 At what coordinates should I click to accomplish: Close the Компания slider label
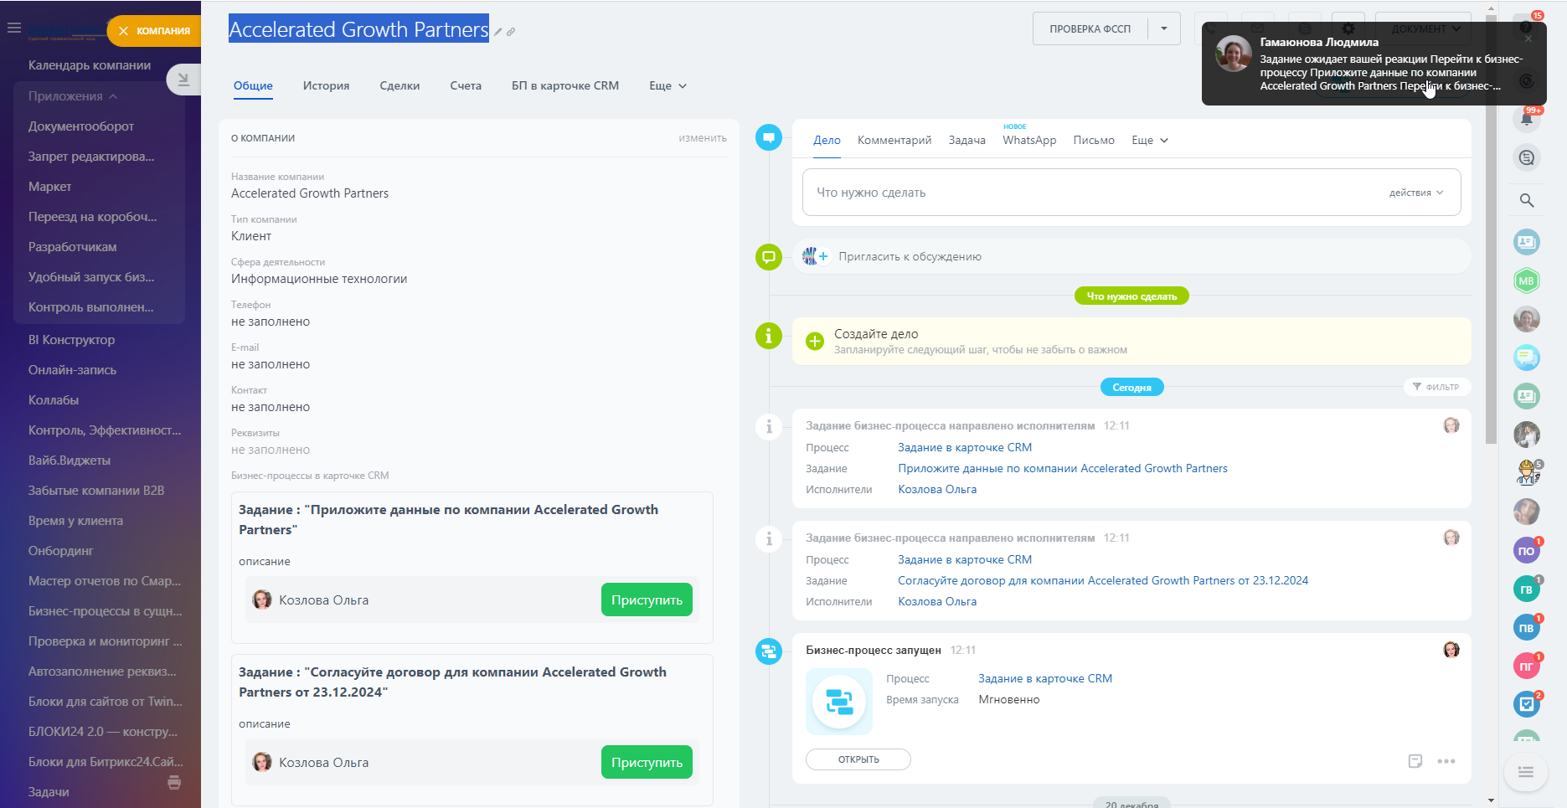pos(123,31)
